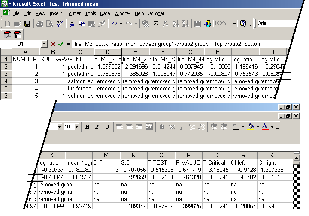Open the Font Color dropdown arrow
Screen dimensions: 309x216
(273, 127)
